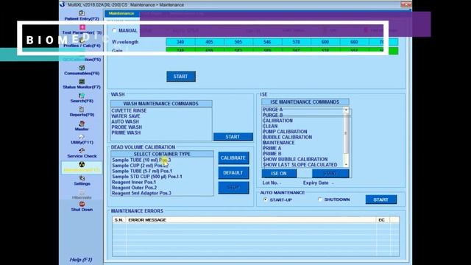Click the ERROR MESSAGE column header
The width and height of the screenshot is (471, 265).
pyautogui.click(x=251, y=220)
